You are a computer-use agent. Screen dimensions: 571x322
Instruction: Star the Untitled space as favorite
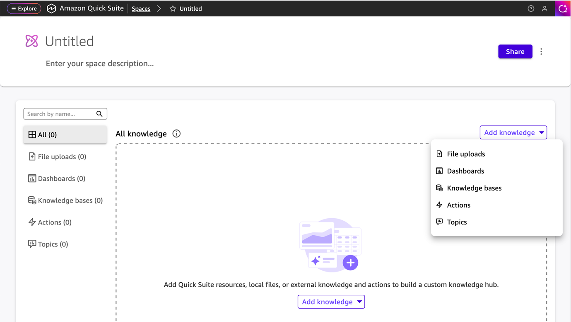click(x=173, y=9)
